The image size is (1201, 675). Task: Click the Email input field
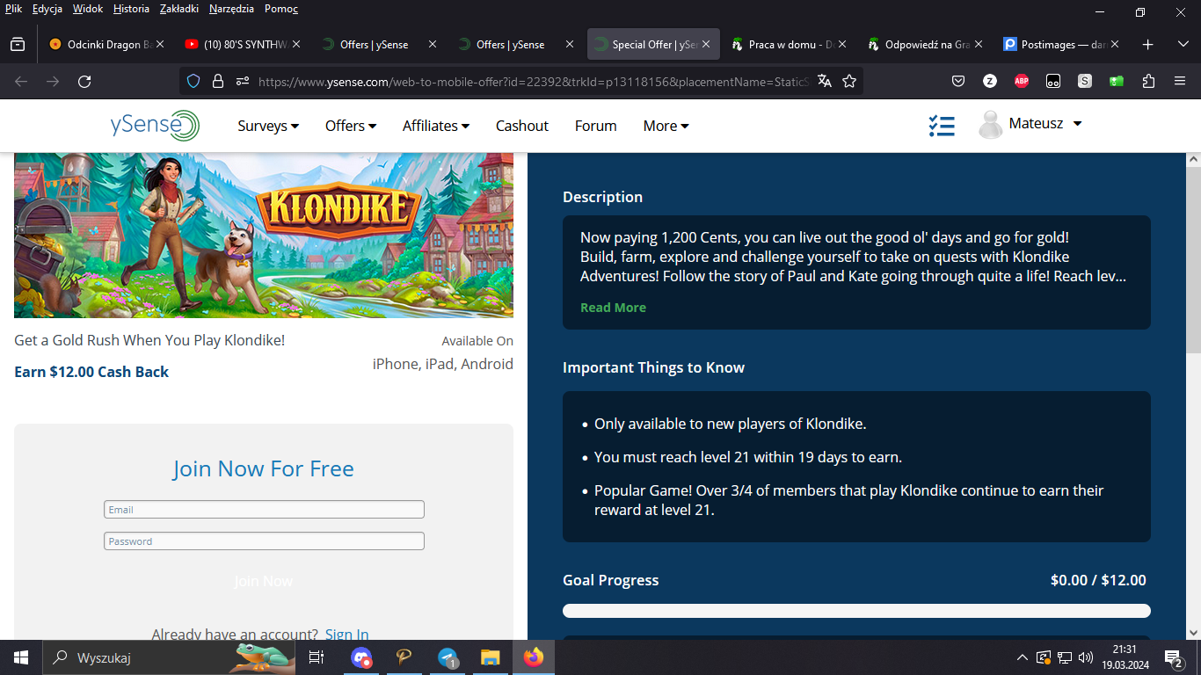pos(264,510)
